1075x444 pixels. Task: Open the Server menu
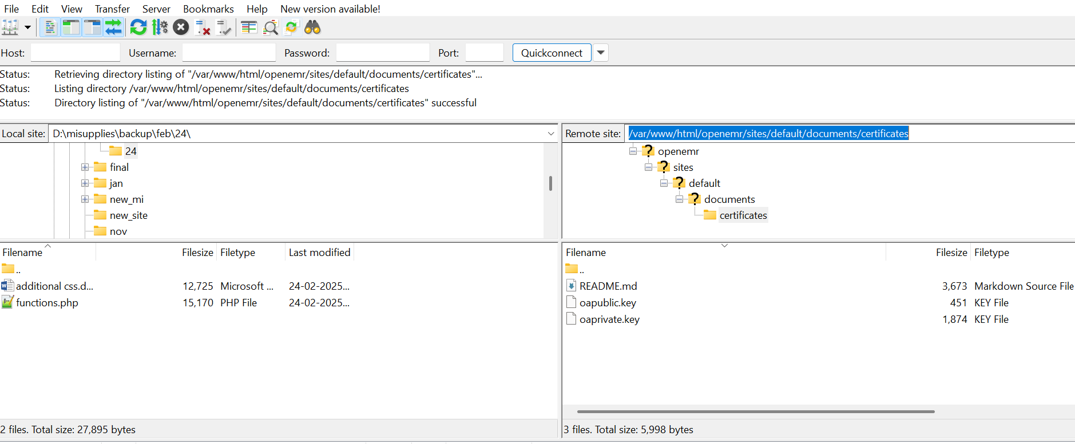pos(156,9)
